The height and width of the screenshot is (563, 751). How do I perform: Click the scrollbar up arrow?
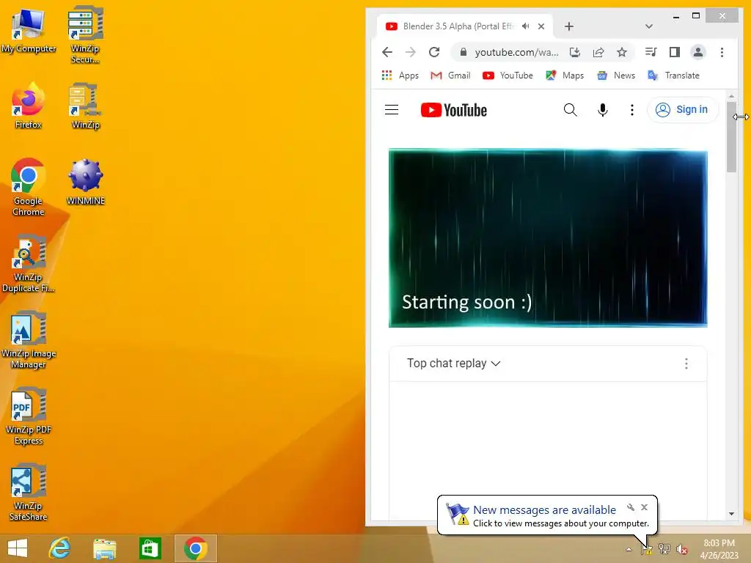tap(731, 96)
